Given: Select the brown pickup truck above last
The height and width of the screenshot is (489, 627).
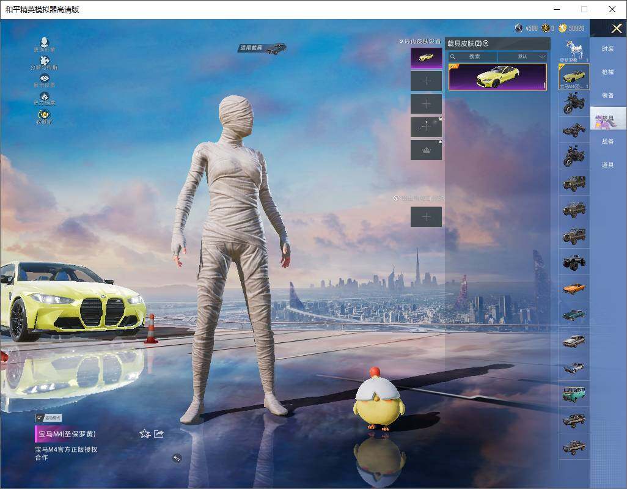Looking at the screenshot, I should tap(574, 420).
